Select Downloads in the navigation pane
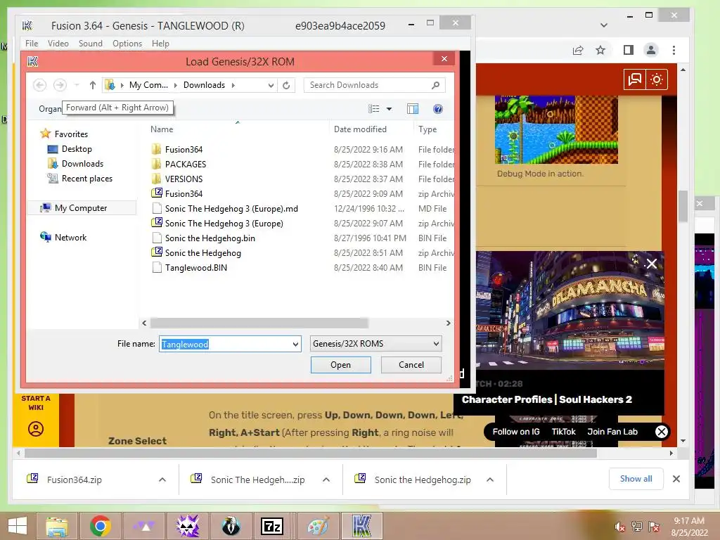720x540 pixels. click(83, 163)
